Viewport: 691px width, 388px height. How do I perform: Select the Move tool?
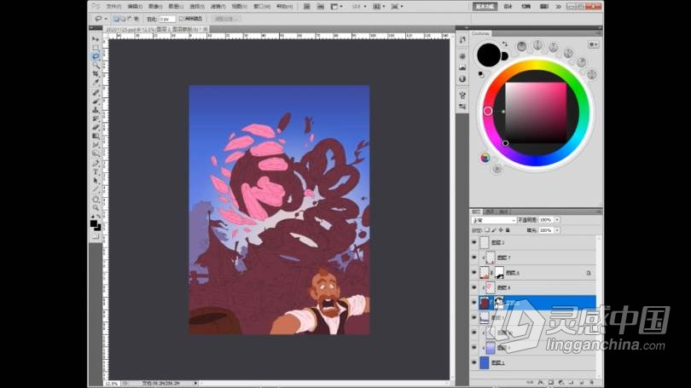[96, 39]
